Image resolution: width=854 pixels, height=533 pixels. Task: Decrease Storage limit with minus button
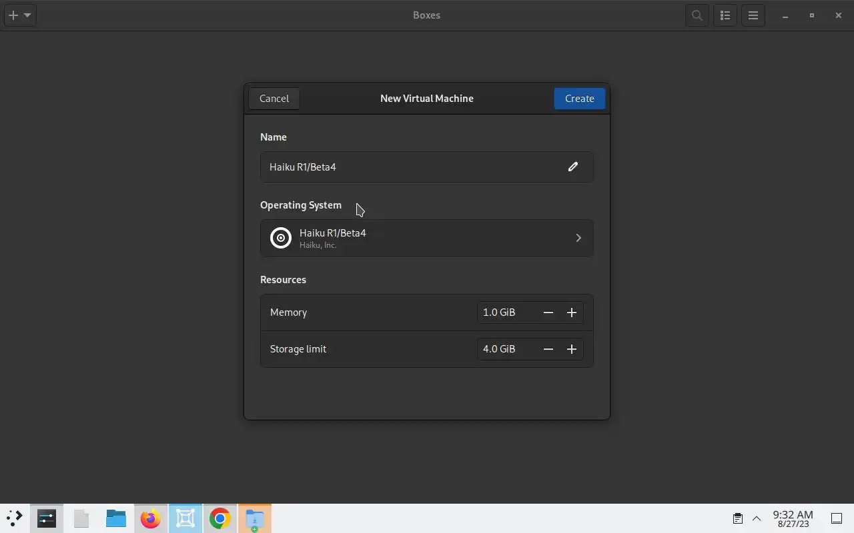pos(548,349)
